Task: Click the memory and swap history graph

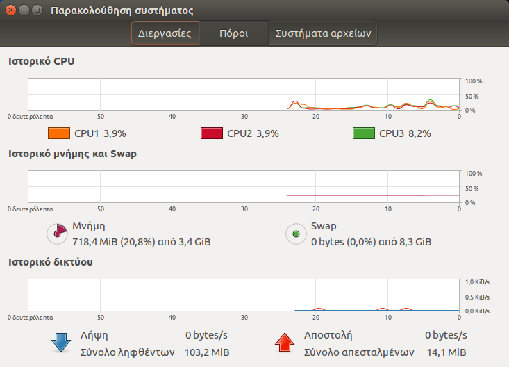Action: point(244,186)
